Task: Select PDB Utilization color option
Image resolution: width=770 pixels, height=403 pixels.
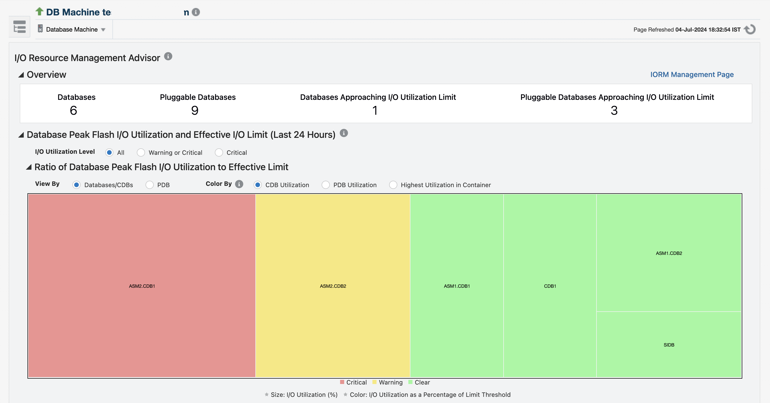Action: 325,185
